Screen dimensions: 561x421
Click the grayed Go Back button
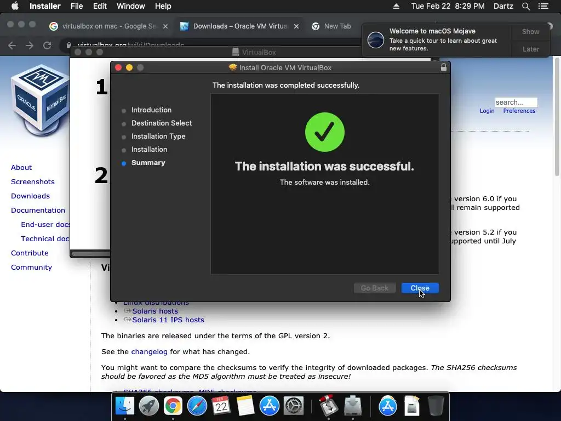[x=375, y=288]
